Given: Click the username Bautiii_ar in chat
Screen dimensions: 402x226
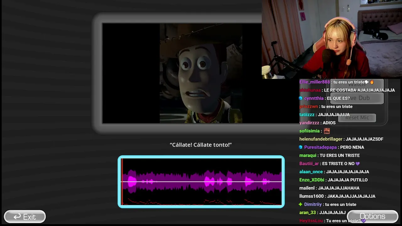Looking at the screenshot, I should point(309,164).
